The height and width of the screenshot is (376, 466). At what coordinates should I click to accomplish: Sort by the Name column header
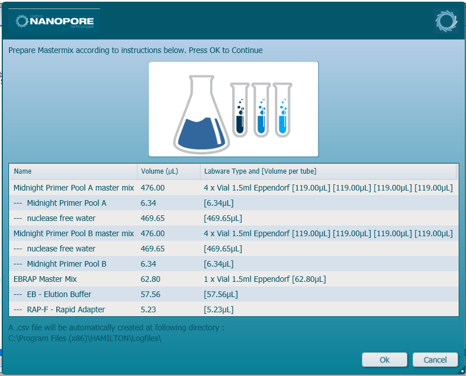(x=73, y=171)
